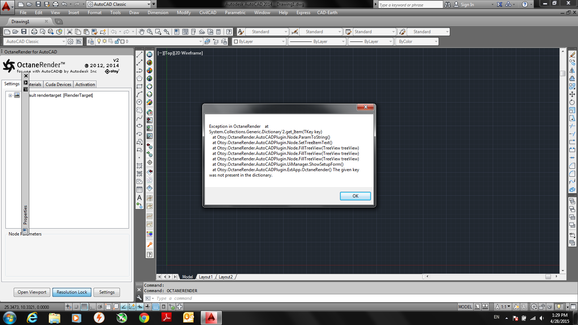Screen dimensions: 578x325
Task: Open the Customization wrench beside the command line
Action: click(139, 298)
